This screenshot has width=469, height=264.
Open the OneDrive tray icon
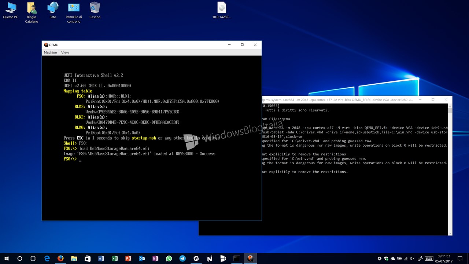[x=393, y=258]
